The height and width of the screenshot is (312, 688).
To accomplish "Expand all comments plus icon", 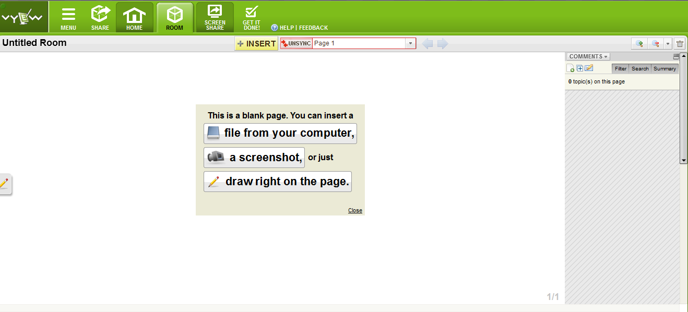I will point(580,68).
